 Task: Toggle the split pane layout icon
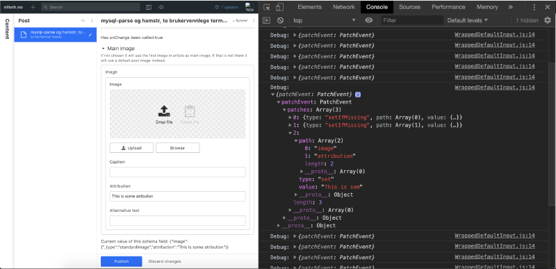tap(149, 7)
